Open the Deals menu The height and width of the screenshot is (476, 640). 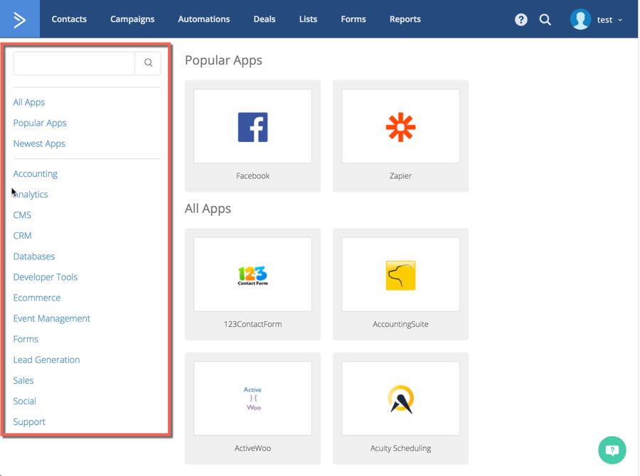tap(265, 19)
